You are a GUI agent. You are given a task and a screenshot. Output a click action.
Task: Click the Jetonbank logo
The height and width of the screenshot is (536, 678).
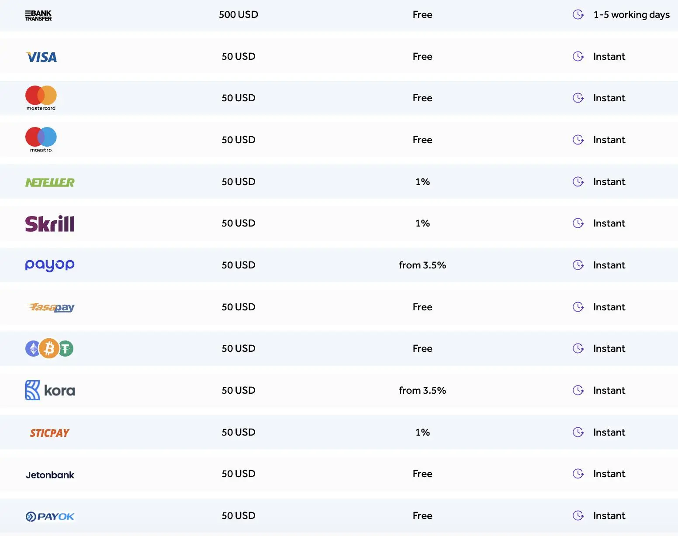pyautogui.click(x=50, y=475)
